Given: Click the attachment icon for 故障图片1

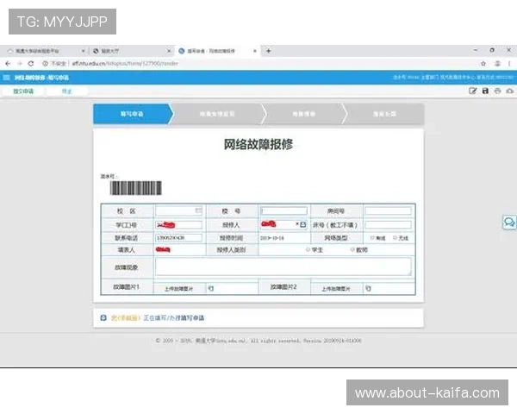Looking at the screenshot, I should tap(211, 289).
